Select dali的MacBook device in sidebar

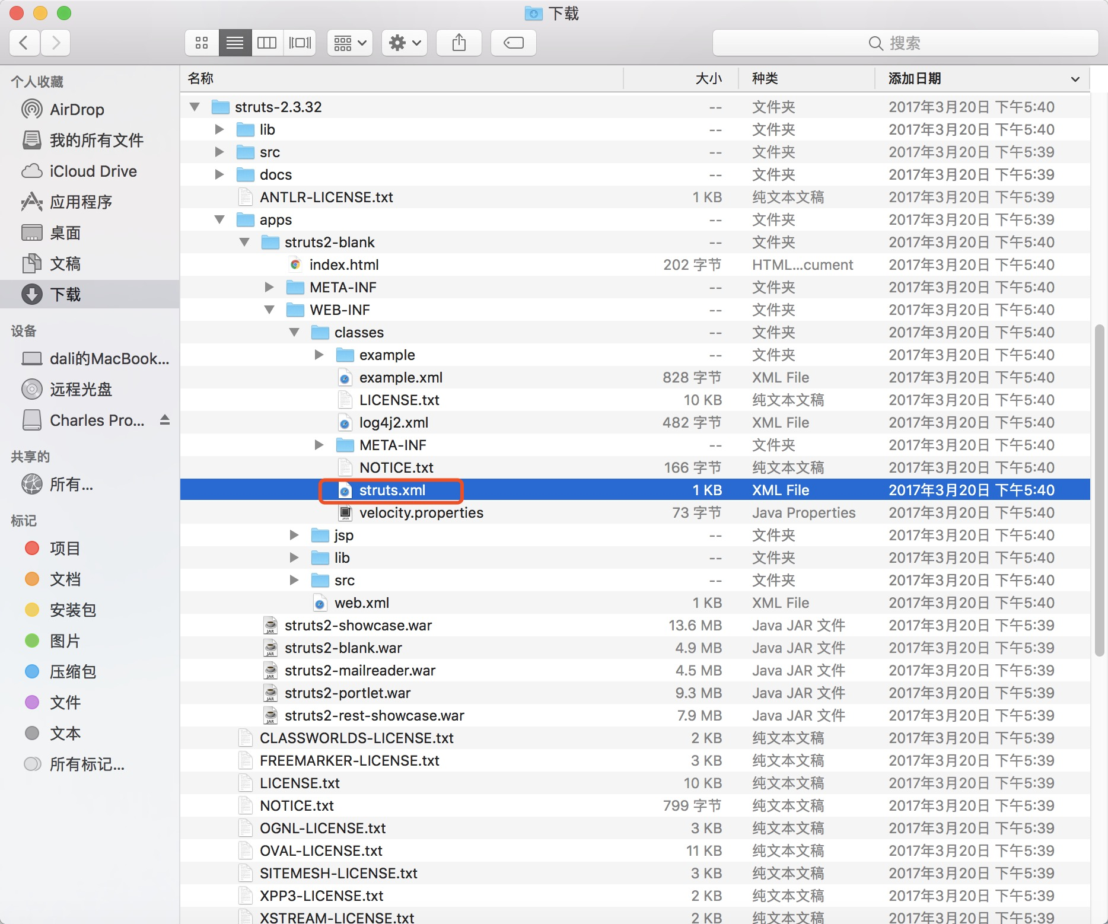pyautogui.click(x=90, y=359)
